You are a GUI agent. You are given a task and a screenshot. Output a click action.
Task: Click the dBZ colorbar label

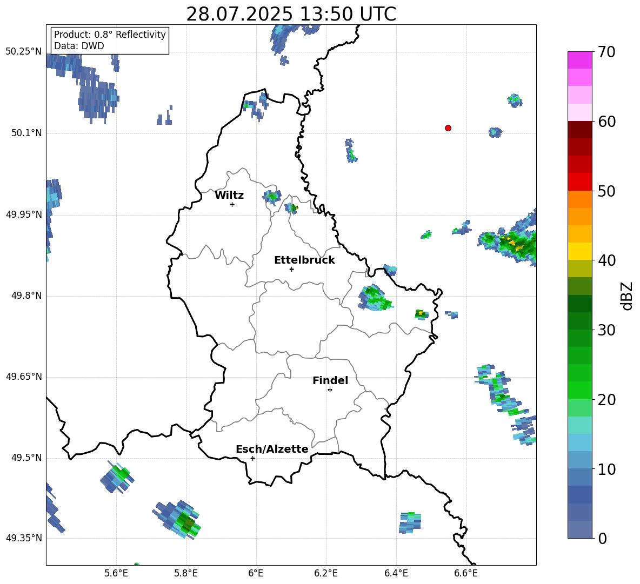(x=626, y=296)
